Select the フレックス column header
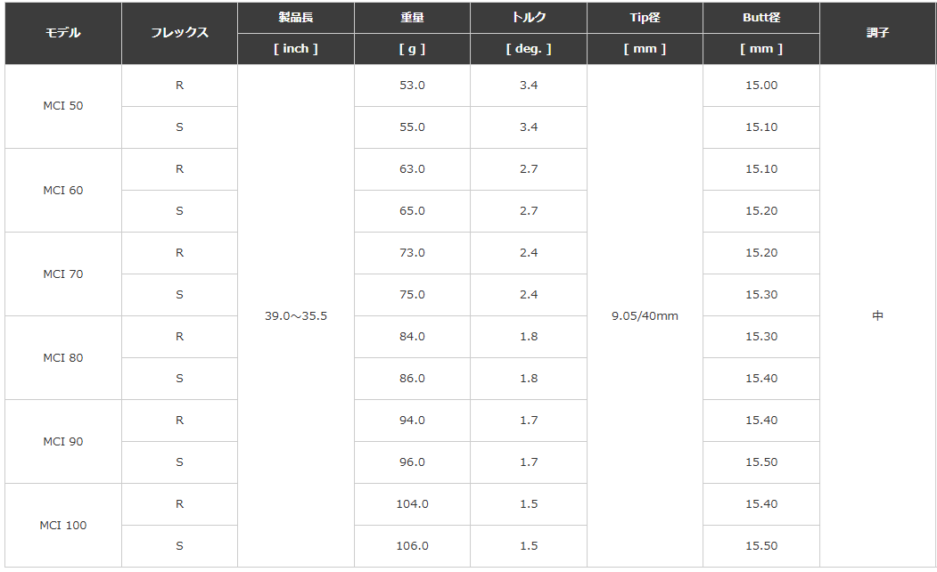The width and height of the screenshot is (937, 572). [179, 33]
